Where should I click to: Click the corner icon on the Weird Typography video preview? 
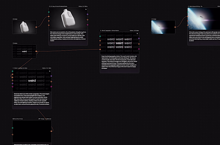[x=137, y=34]
